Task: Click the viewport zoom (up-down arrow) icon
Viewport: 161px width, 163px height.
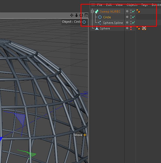Action: [x=77, y=15]
